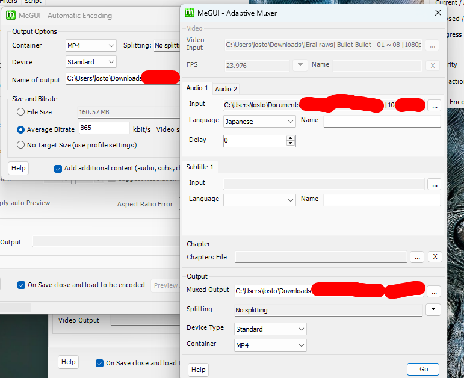Open the FPS dropdown arrow
The width and height of the screenshot is (464, 378).
coord(300,65)
